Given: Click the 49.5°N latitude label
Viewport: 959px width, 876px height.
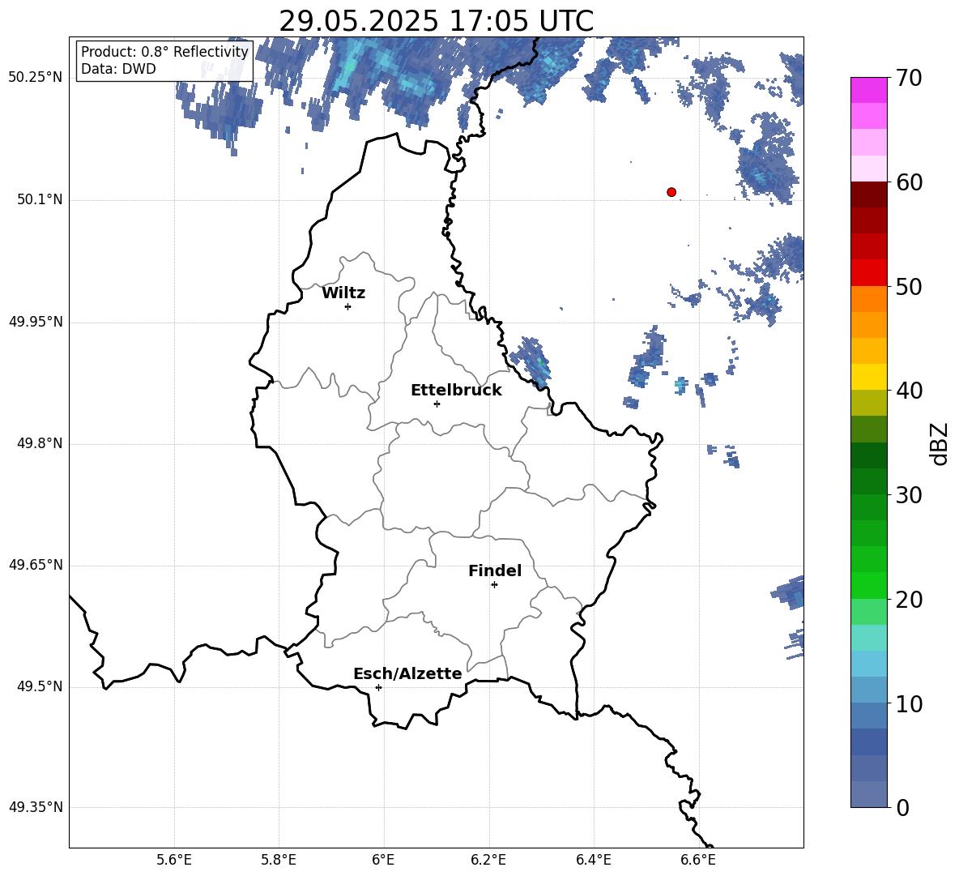Looking at the screenshot, I should tap(39, 687).
